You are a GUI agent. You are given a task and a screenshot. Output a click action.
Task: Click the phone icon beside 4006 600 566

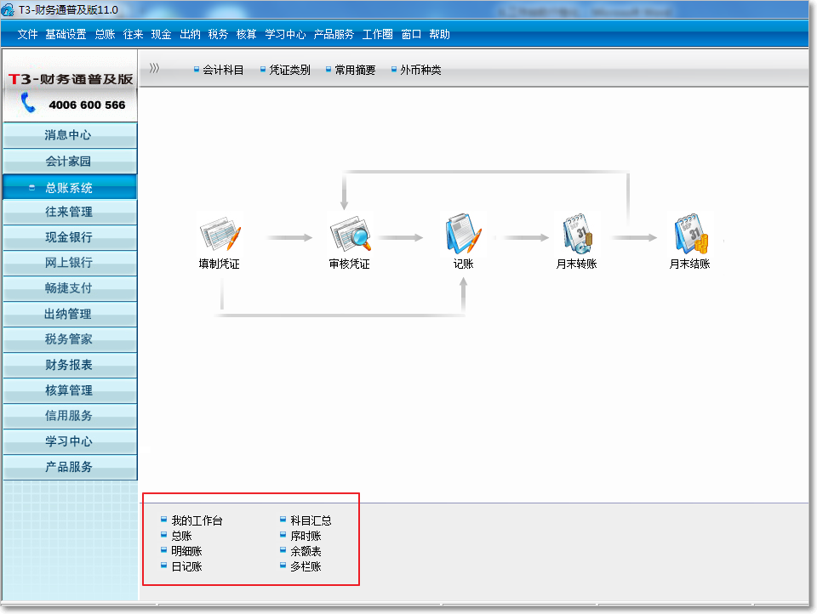29,104
